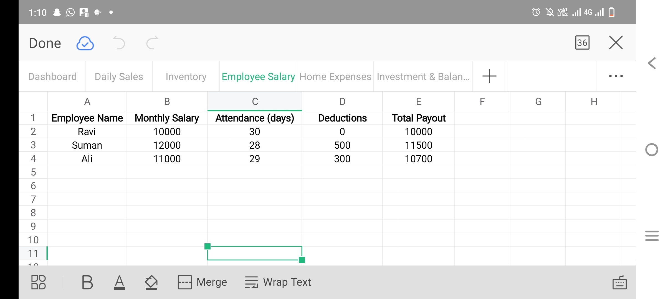
Task: Add a new sheet with the plus button
Action: [x=489, y=76]
